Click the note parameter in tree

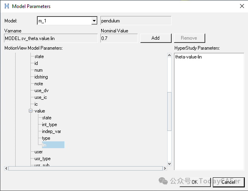click(39, 84)
